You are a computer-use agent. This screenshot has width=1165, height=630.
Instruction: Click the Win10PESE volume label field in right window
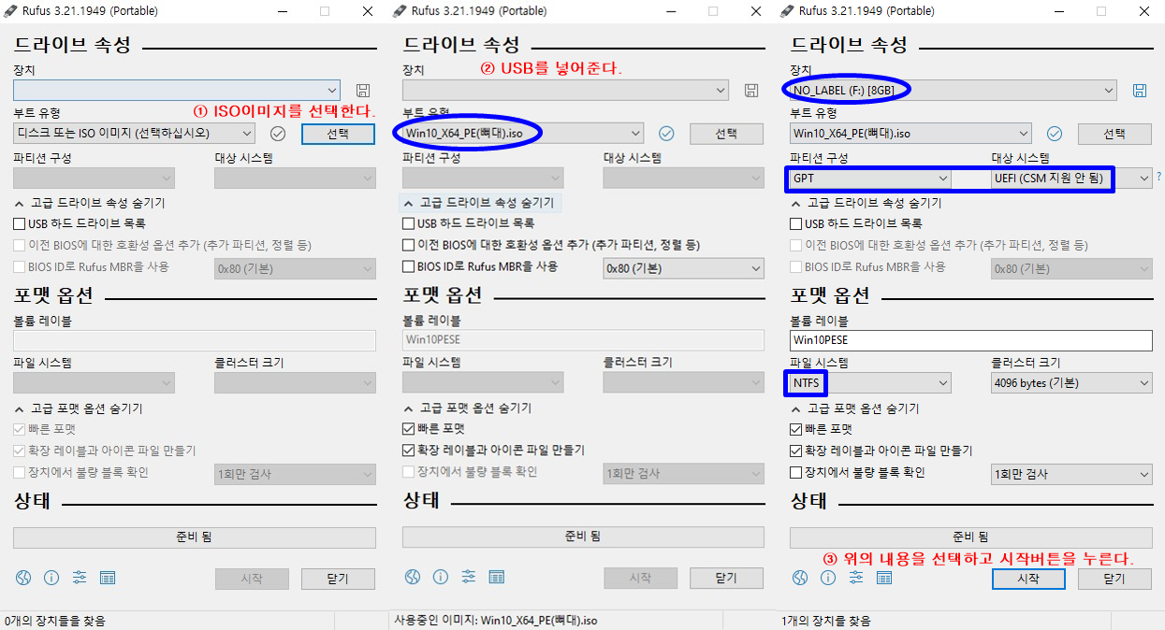[971, 340]
